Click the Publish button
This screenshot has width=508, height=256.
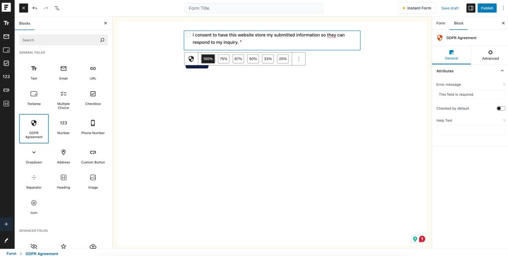pyautogui.click(x=487, y=8)
